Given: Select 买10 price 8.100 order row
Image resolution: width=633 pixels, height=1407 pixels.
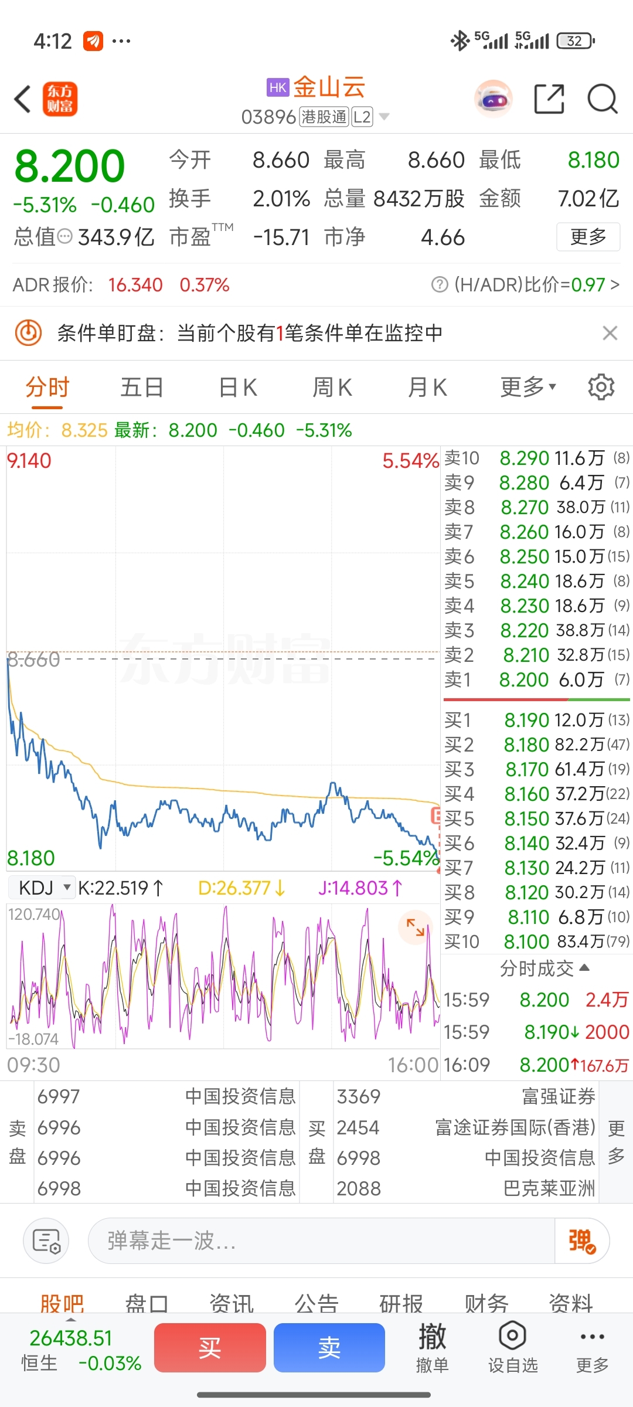Looking at the screenshot, I should (536, 942).
